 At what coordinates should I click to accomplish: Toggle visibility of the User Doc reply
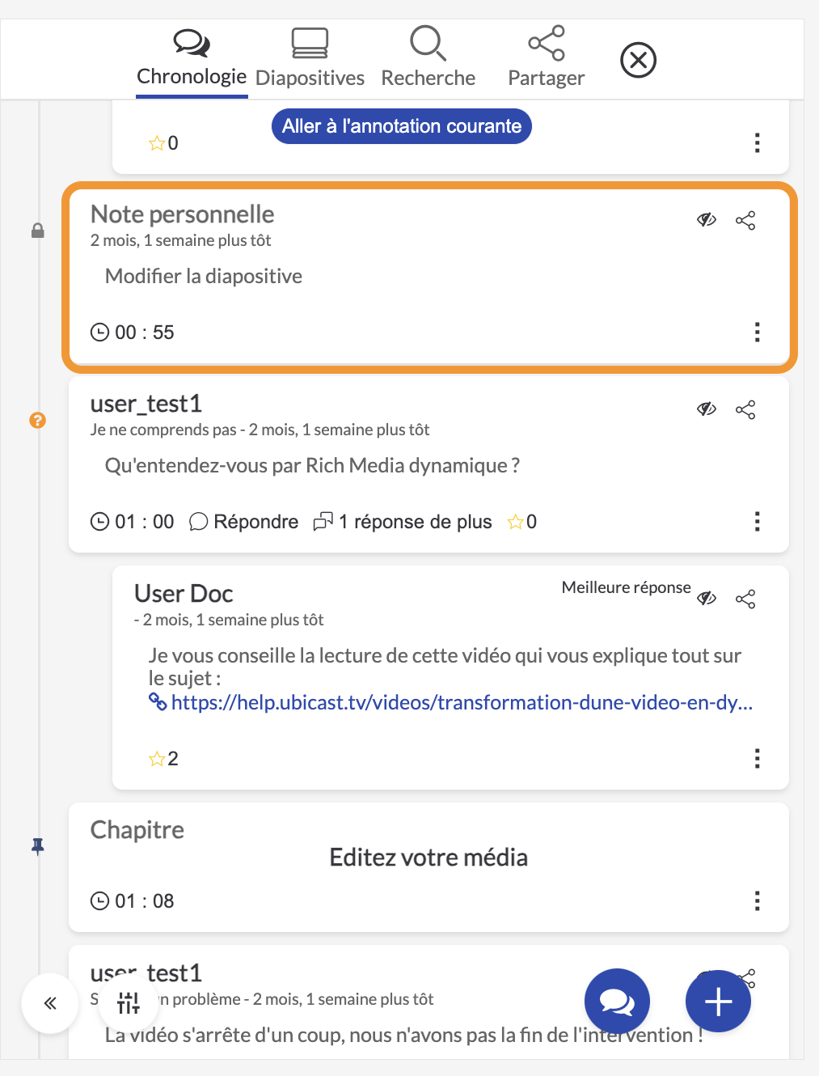[x=707, y=598]
